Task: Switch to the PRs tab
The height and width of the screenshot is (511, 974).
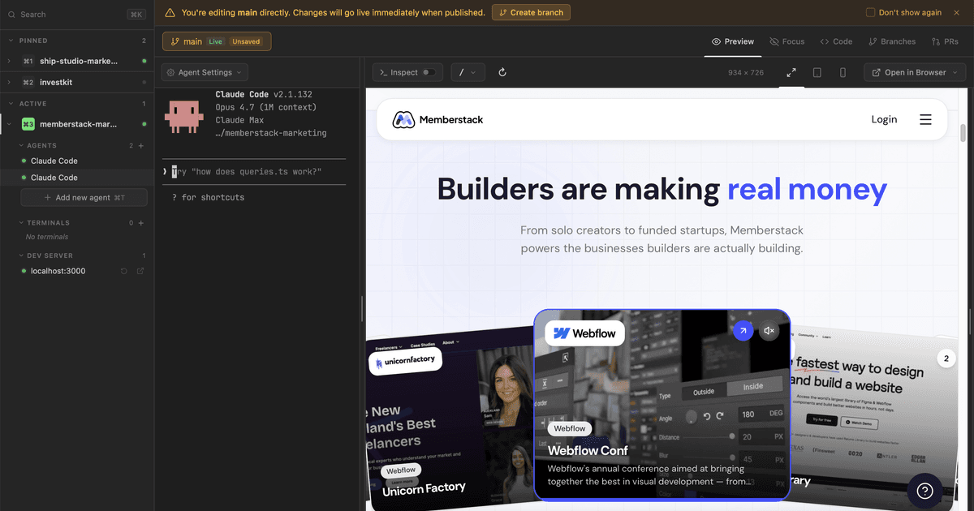Action: (946, 41)
